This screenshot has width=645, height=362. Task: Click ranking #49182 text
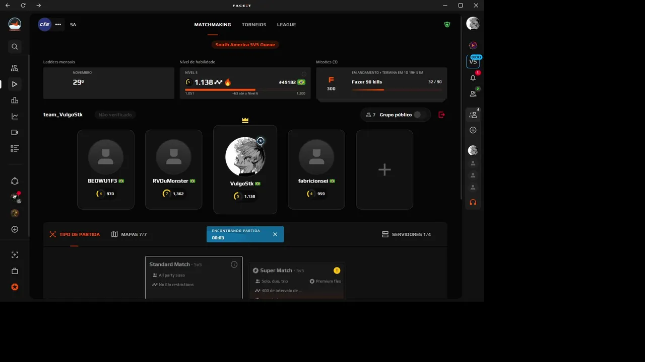[x=287, y=82]
